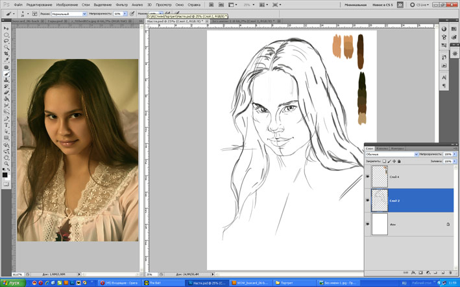Switch to the Каналы tab
The width and height of the screenshot is (460, 287).
[x=383, y=148]
